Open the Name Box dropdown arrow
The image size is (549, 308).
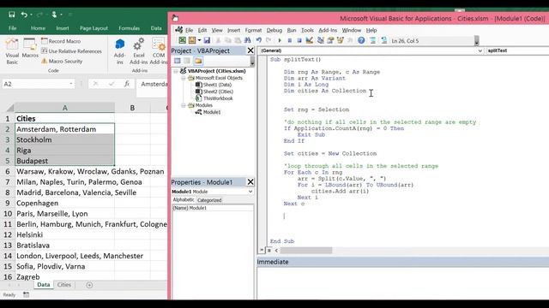pyautogui.click(x=70, y=84)
